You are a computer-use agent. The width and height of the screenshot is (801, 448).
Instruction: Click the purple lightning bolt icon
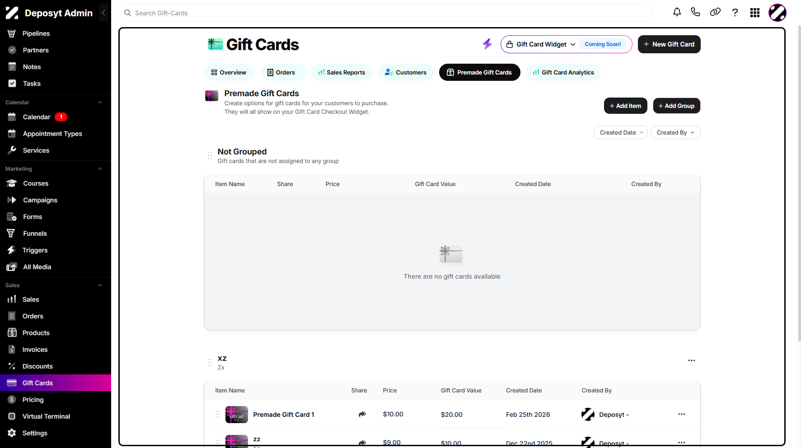click(x=487, y=44)
